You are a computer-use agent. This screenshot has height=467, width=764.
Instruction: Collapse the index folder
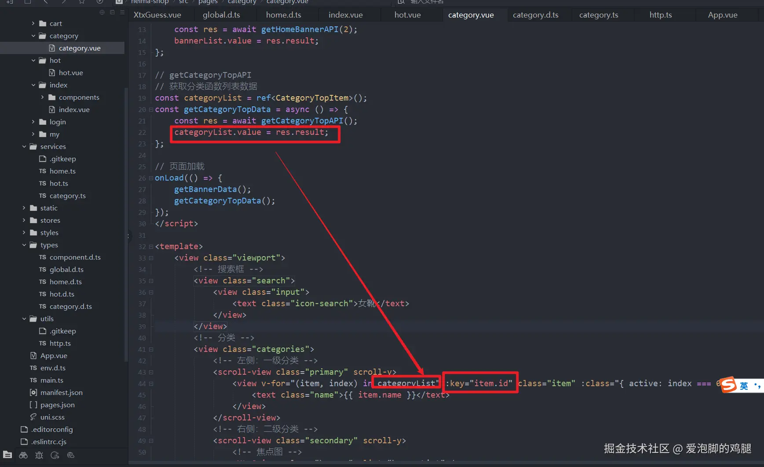[33, 85]
